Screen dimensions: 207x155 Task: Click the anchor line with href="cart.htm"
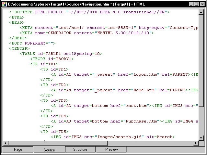[124, 106]
